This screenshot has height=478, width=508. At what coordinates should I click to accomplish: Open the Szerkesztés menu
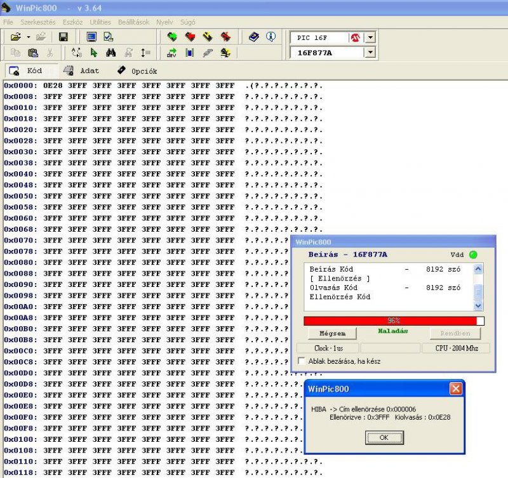[38, 22]
